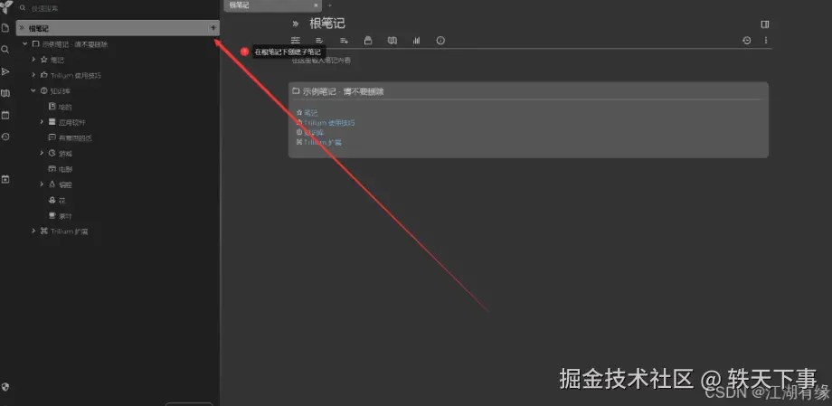Select the first child note under 知识库

coord(65,107)
